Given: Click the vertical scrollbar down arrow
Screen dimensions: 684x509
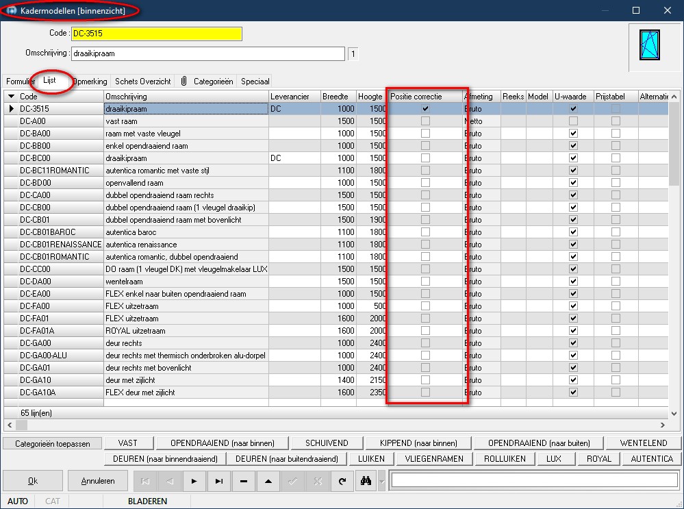Looking at the screenshot, I should click(674, 413).
